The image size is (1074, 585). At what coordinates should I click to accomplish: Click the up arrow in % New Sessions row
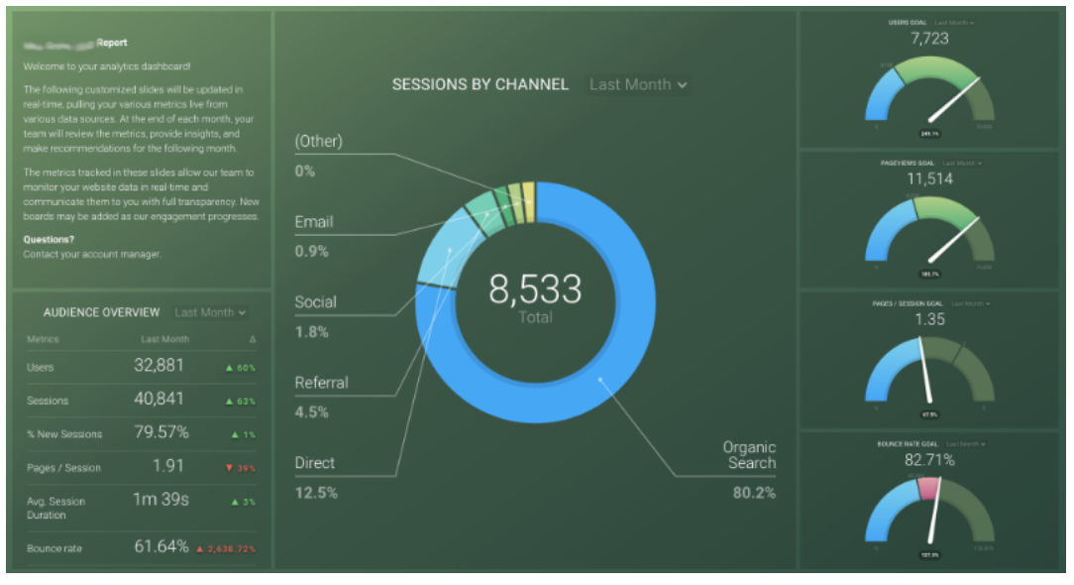click(235, 435)
